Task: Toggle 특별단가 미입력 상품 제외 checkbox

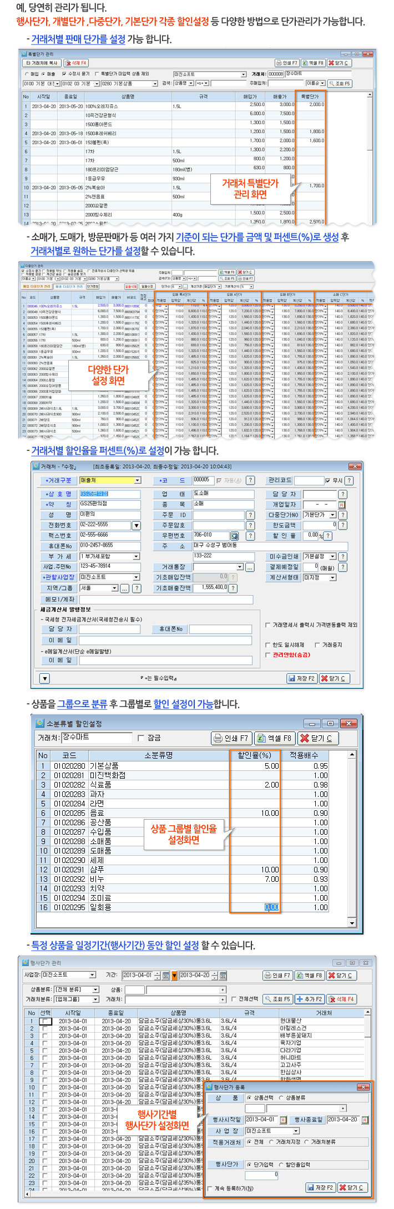Action: click(97, 73)
